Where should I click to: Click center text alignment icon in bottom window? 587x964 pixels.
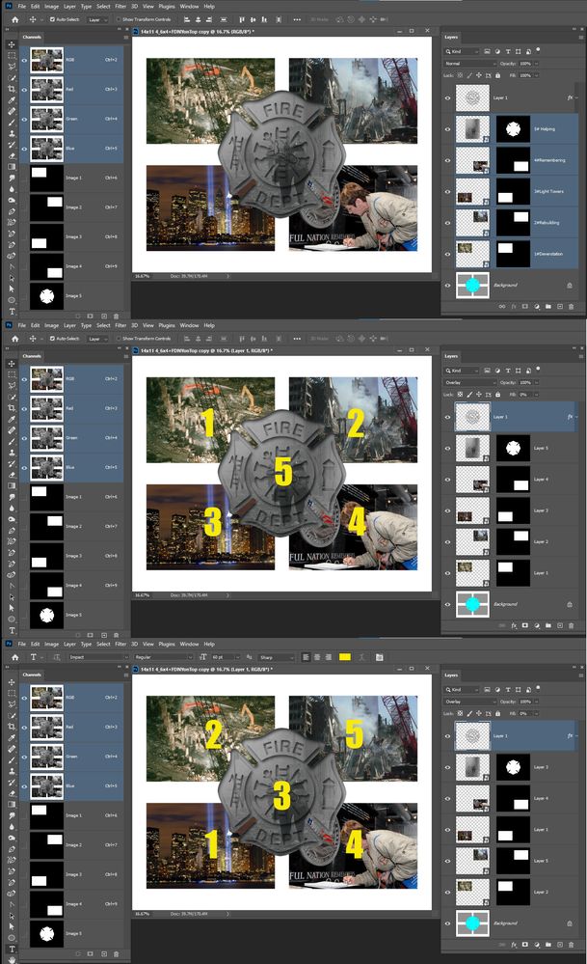(x=317, y=657)
